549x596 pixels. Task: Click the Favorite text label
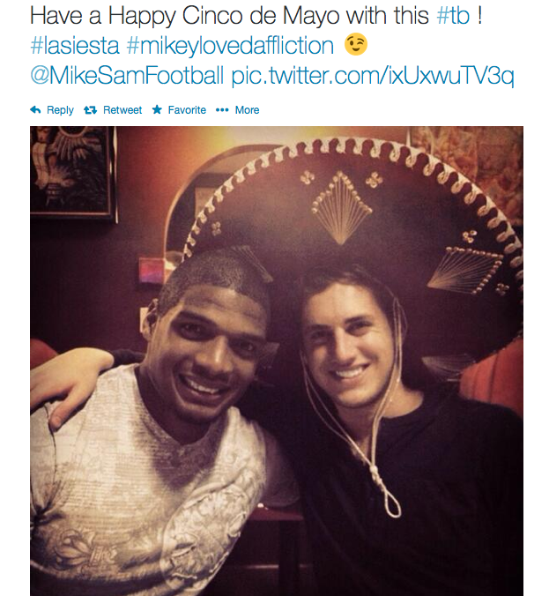coord(187,110)
